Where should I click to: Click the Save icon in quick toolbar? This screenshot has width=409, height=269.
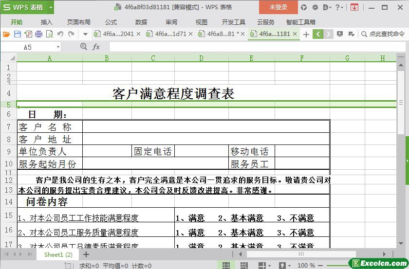pos(17,34)
